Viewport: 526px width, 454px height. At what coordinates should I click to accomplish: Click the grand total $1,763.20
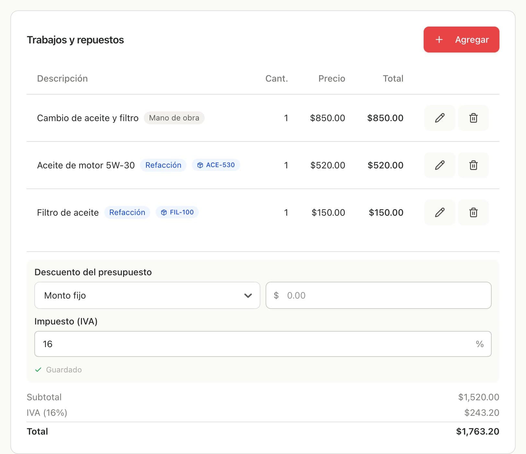point(477,431)
